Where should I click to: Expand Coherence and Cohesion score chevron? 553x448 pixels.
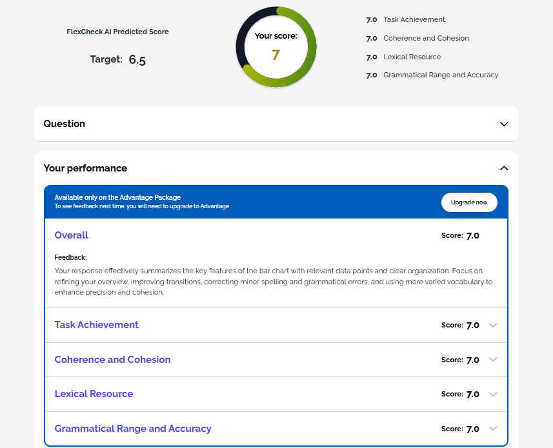point(493,360)
